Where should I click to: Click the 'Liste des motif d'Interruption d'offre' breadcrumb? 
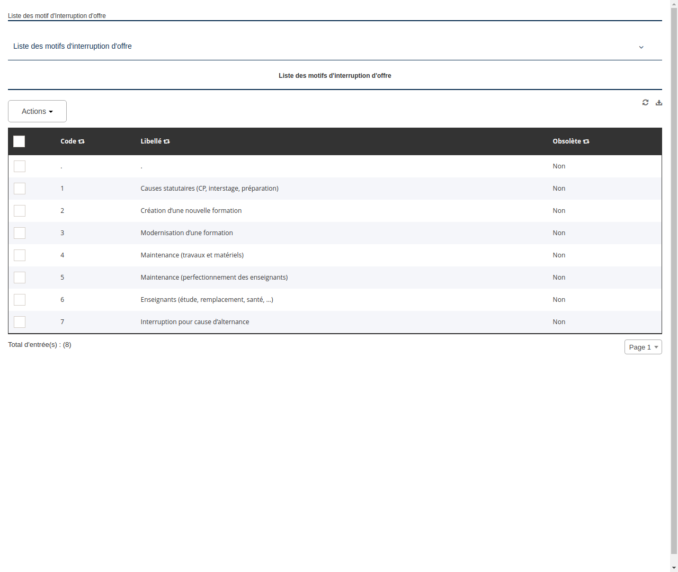click(57, 15)
